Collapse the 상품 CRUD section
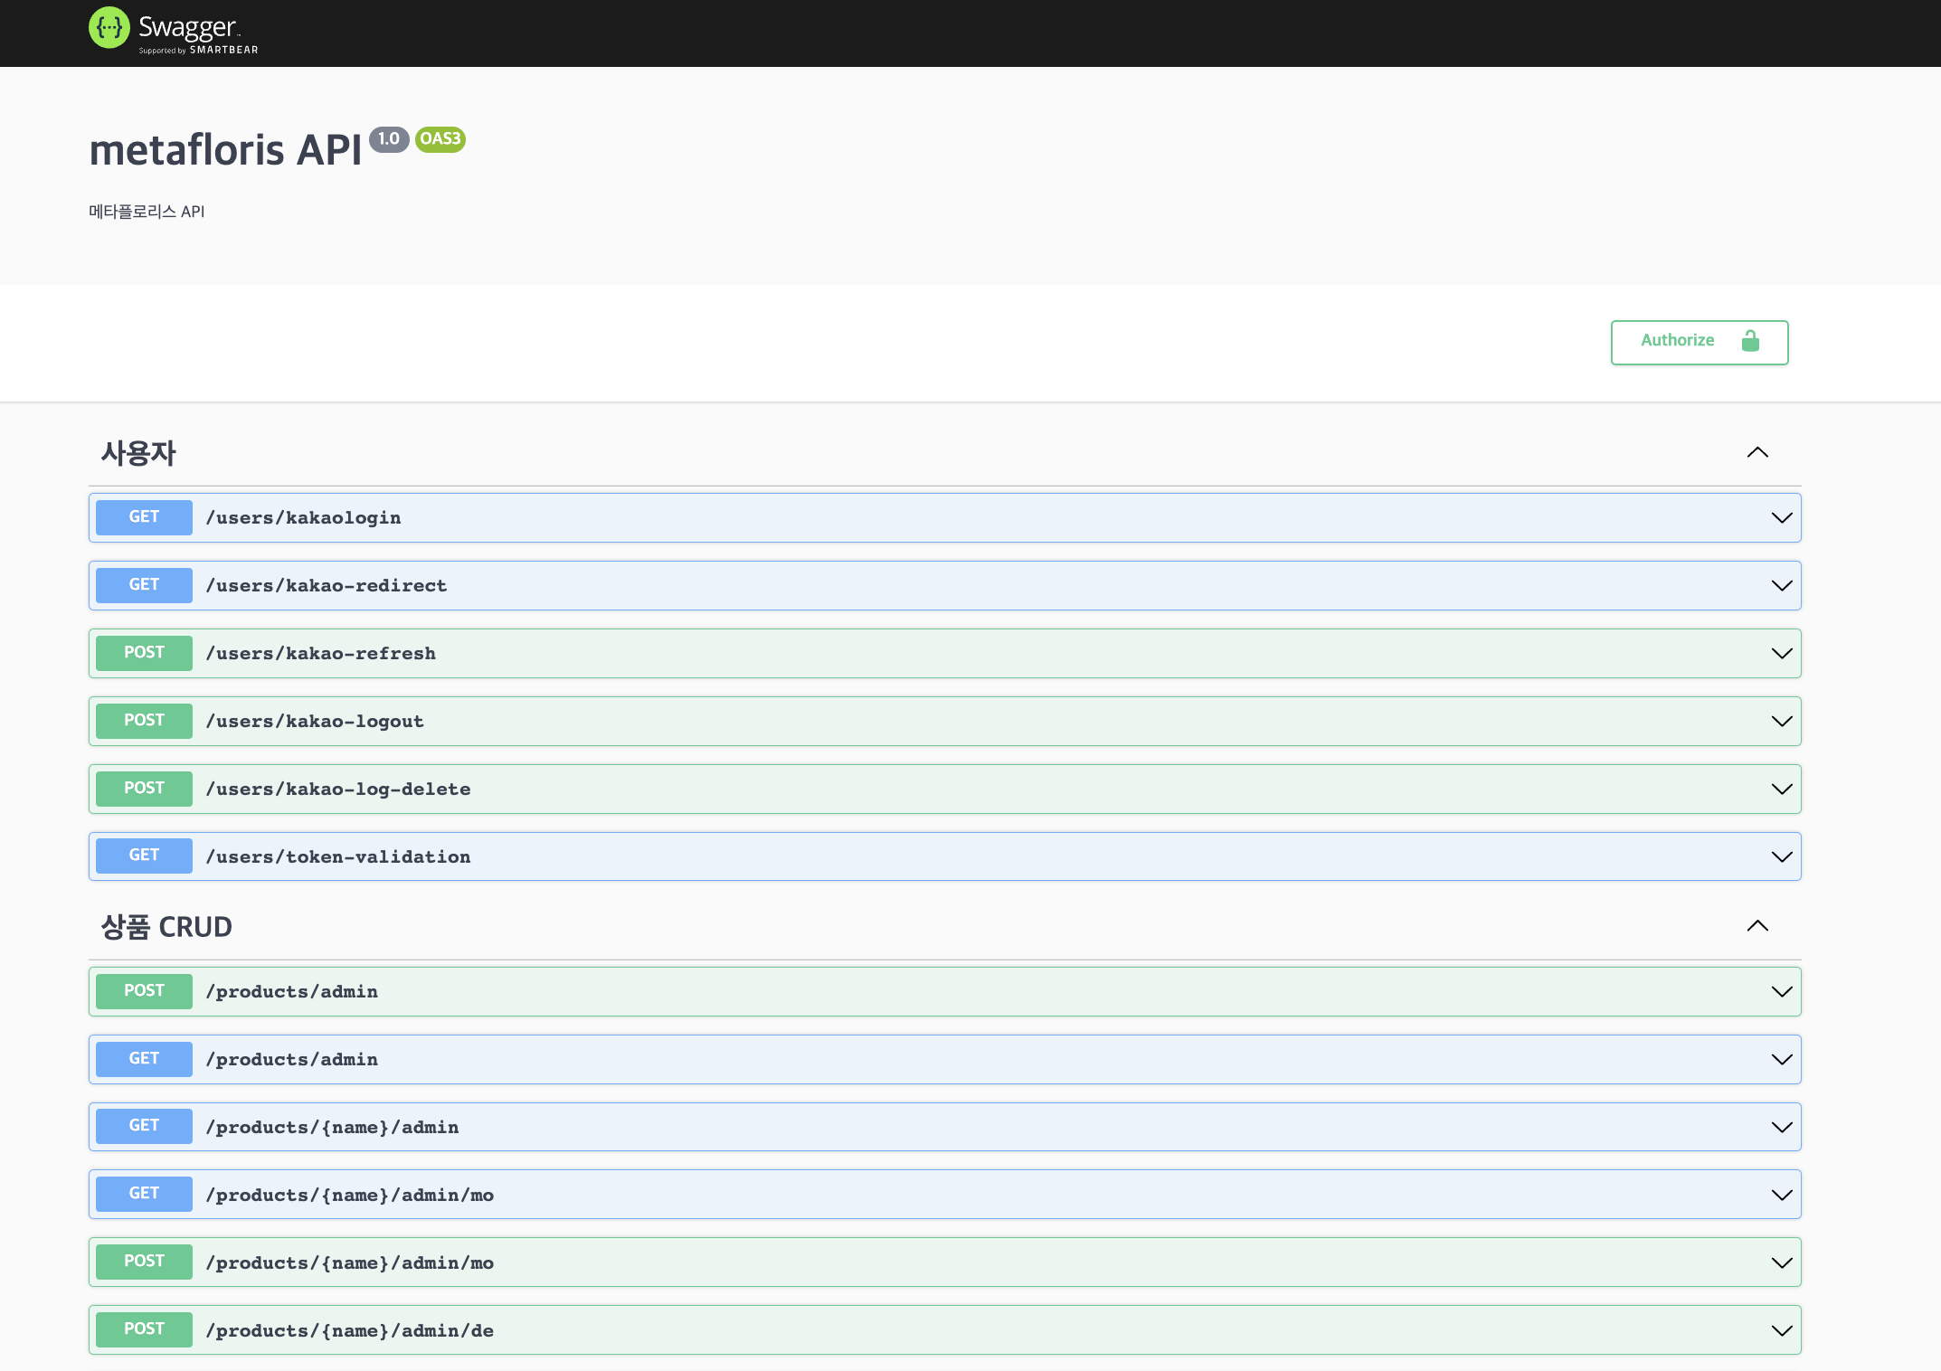 [x=1757, y=926]
